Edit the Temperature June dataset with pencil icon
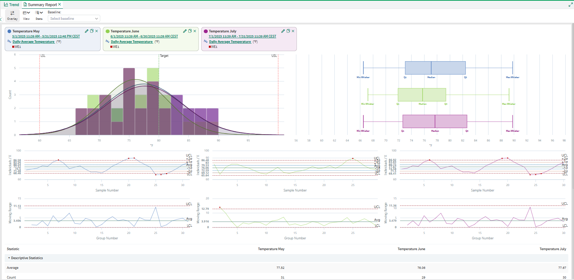574x280 pixels. (x=185, y=31)
